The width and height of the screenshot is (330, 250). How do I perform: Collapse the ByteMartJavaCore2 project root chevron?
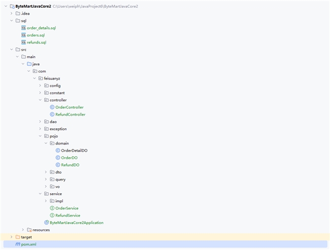tap(6, 6)
